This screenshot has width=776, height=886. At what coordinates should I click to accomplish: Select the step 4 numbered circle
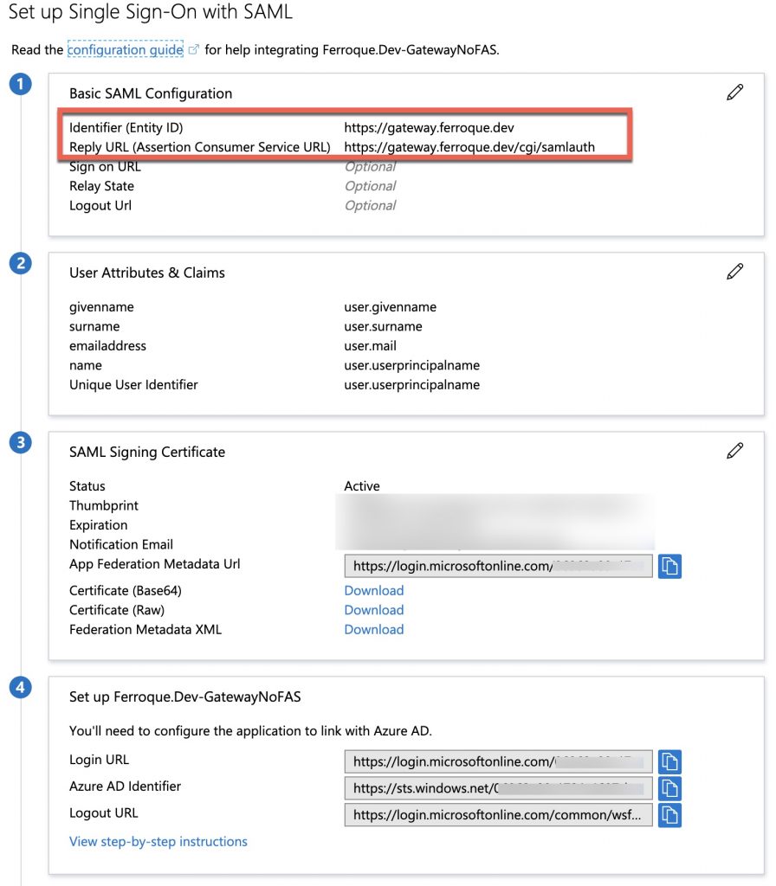click(x=20, y=686)
